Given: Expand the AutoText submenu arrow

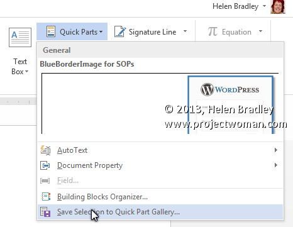Looking at the screenshot, I should click(276, 150).
